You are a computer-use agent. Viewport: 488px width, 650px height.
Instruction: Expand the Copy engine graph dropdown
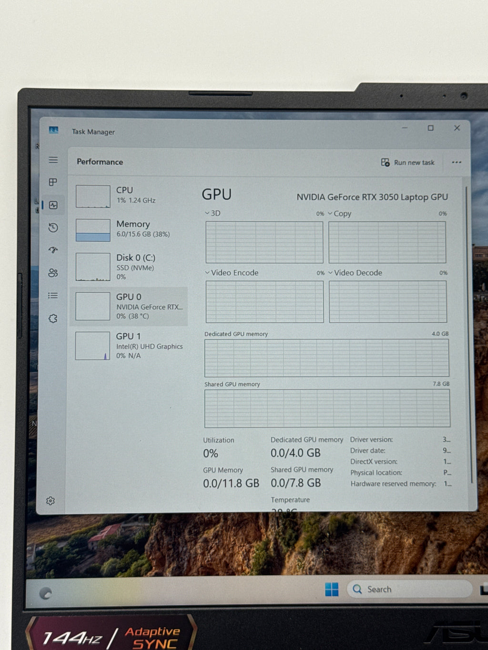click(339, 213)
